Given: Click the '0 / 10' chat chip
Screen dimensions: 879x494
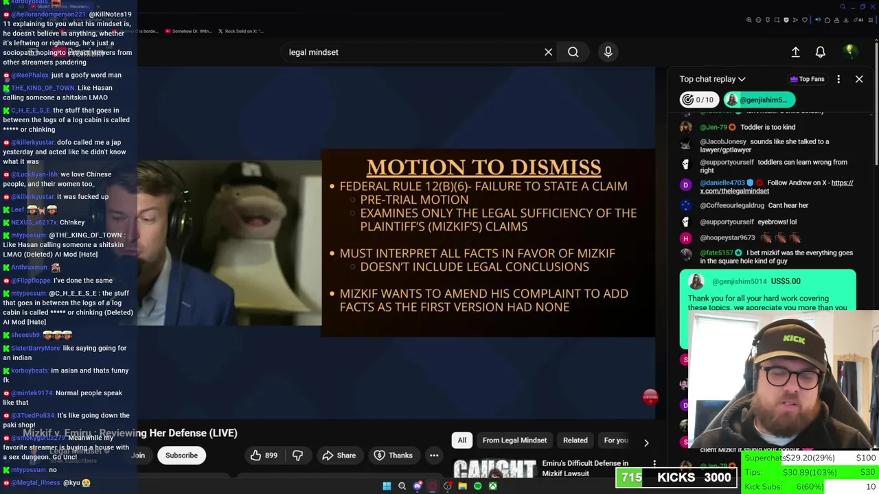Looking at the screenshot, I should 698,100.
